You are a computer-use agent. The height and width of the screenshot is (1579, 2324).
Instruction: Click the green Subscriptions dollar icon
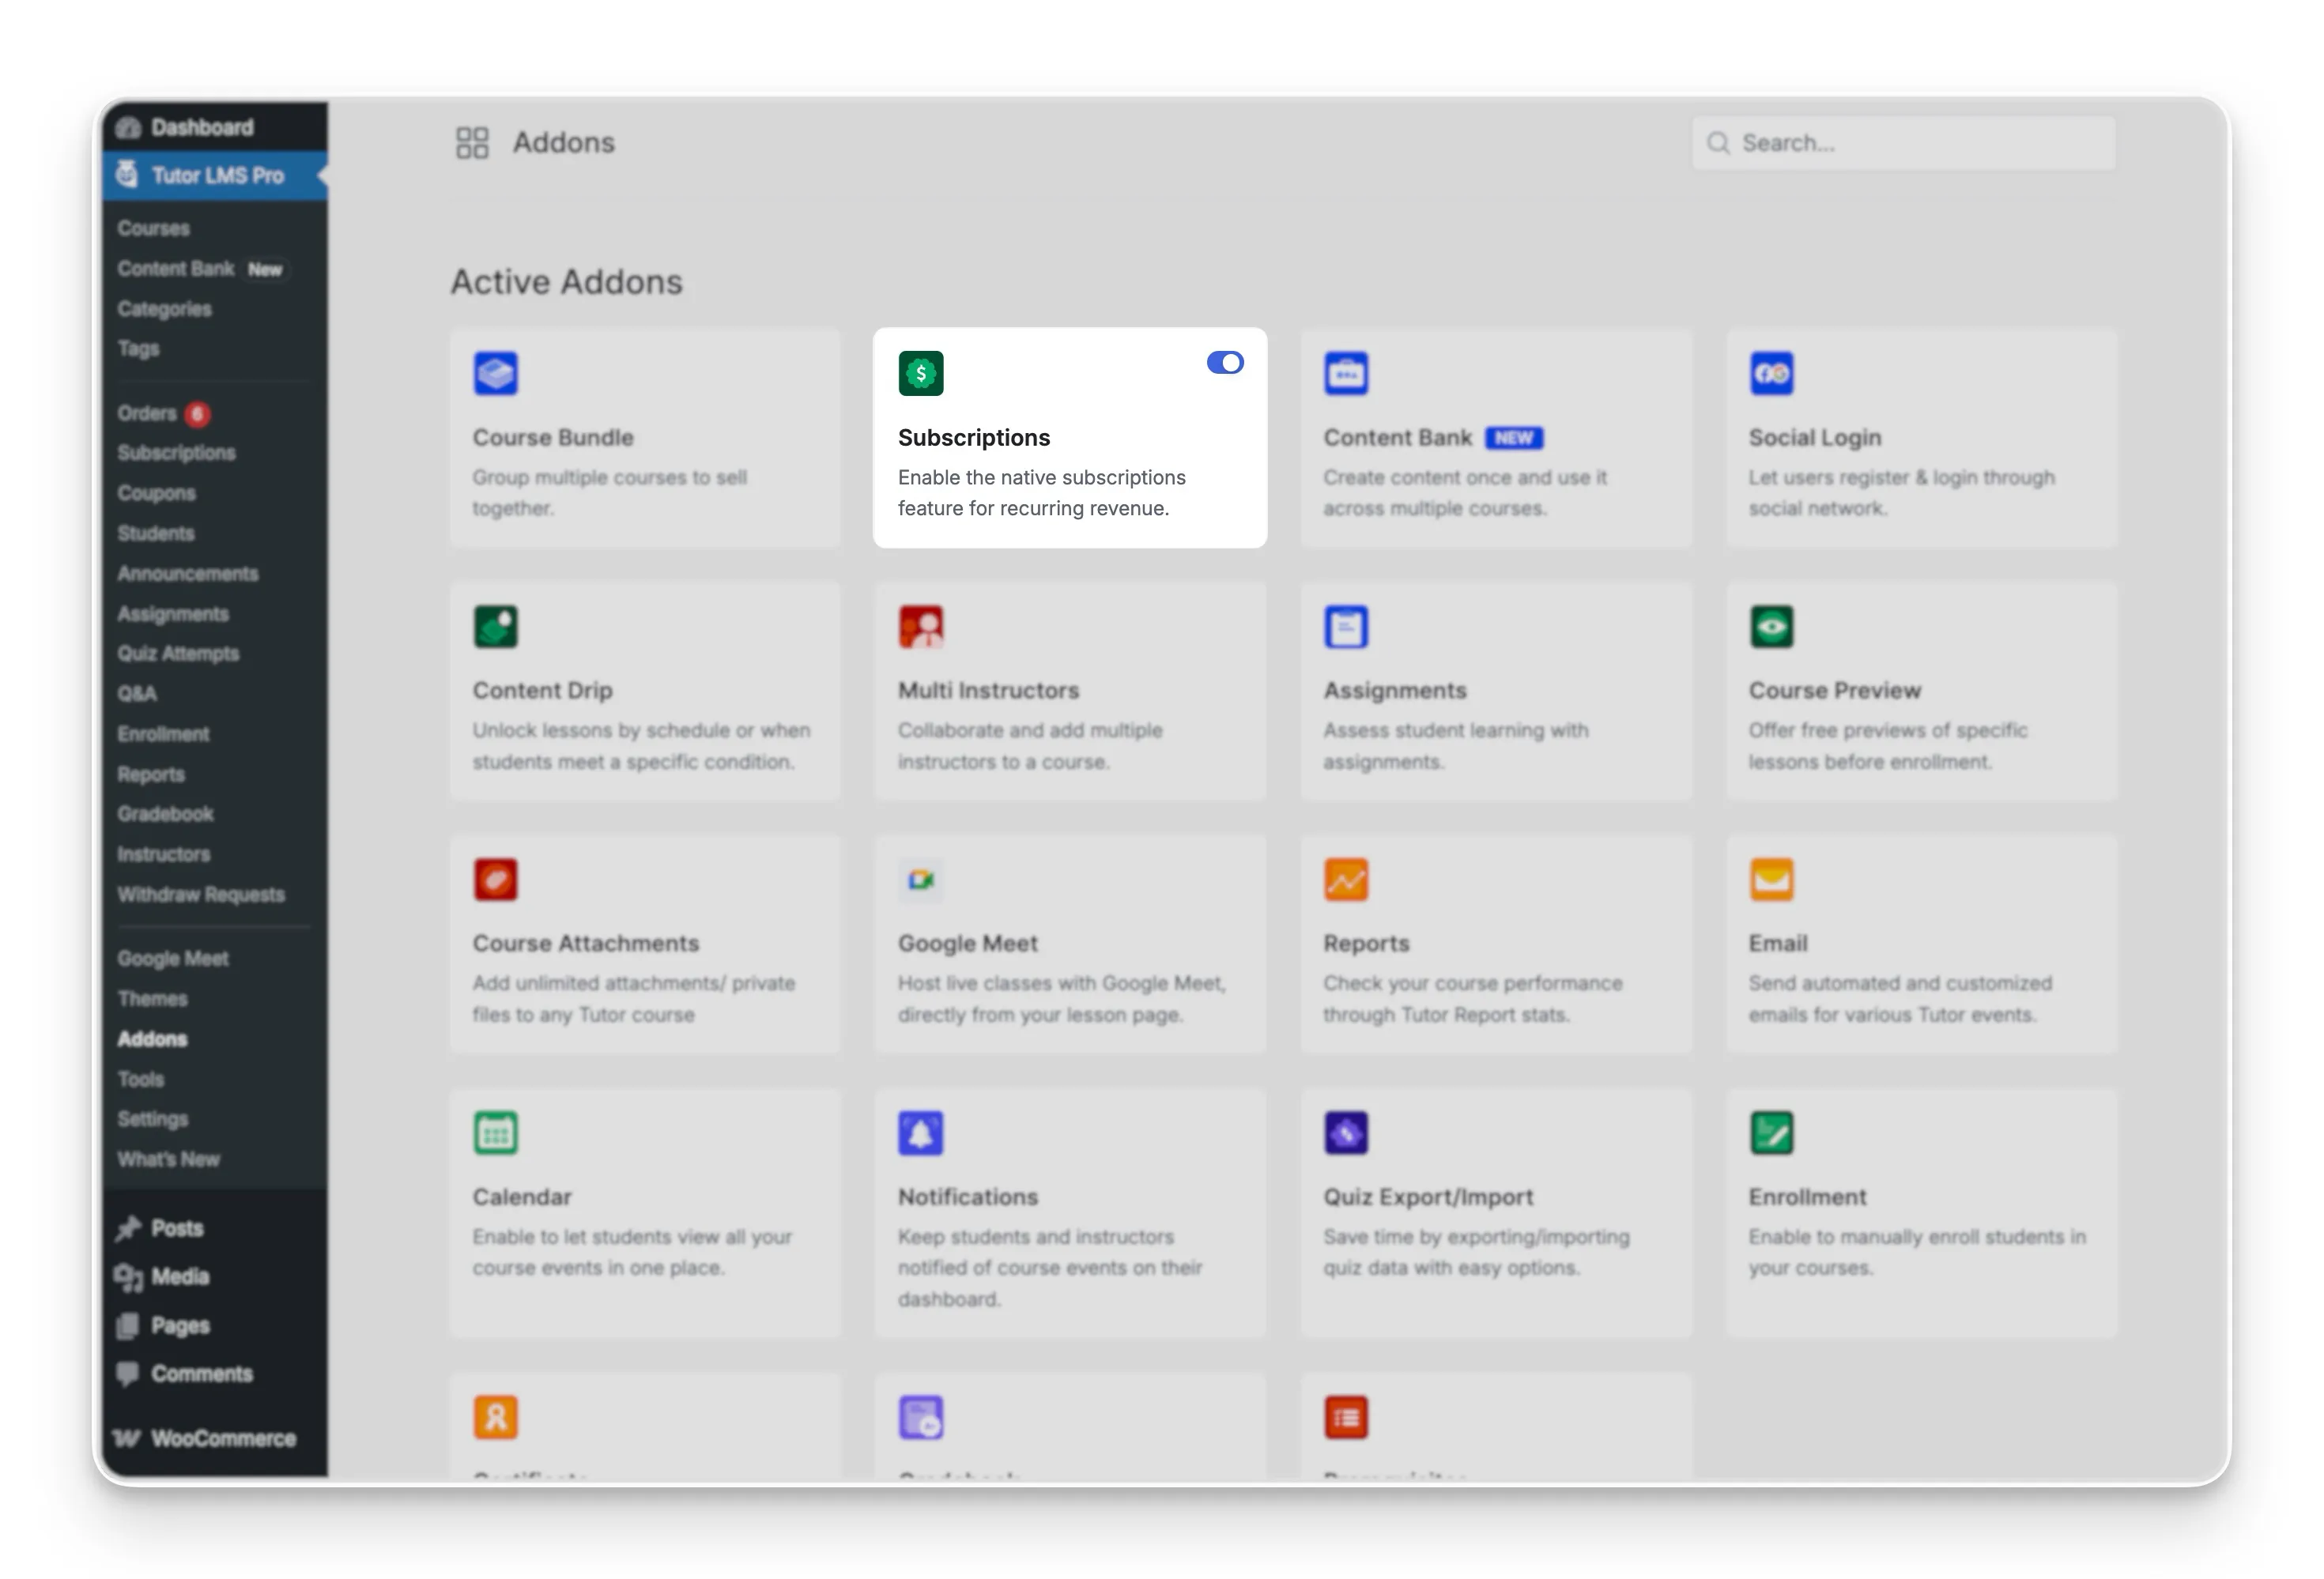click(x=921, y=372)
